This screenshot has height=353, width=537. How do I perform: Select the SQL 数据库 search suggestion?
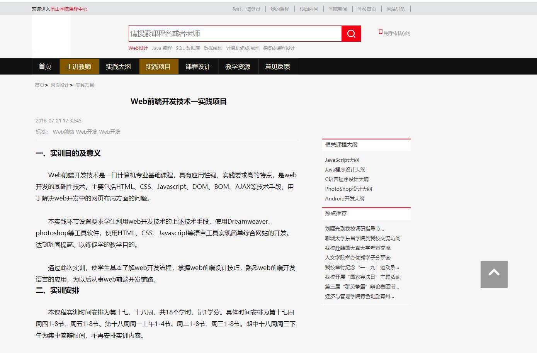tap(188, 48)
